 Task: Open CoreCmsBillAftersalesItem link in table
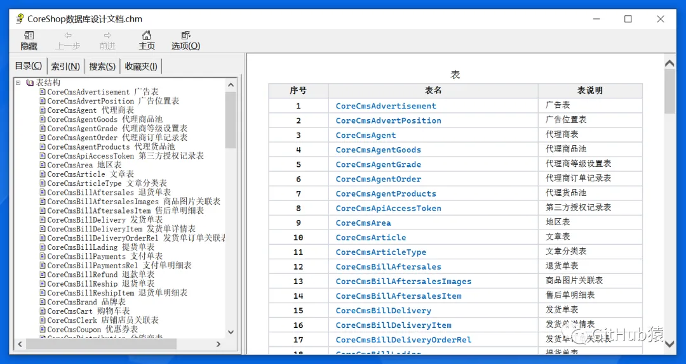pyautogui.click(x=398, y=296)
